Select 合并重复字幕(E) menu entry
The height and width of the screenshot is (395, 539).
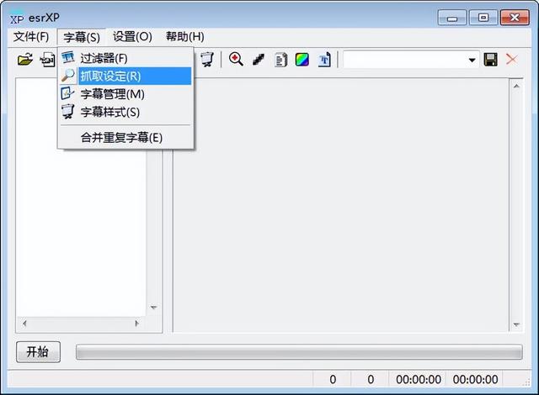coord(125,138)
